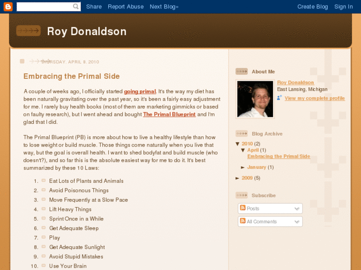Select Report Abuse in the navbar
Image resolution: width=361 pixels, height=270 pixels.
pyautogui.click(x=126, y=6)
